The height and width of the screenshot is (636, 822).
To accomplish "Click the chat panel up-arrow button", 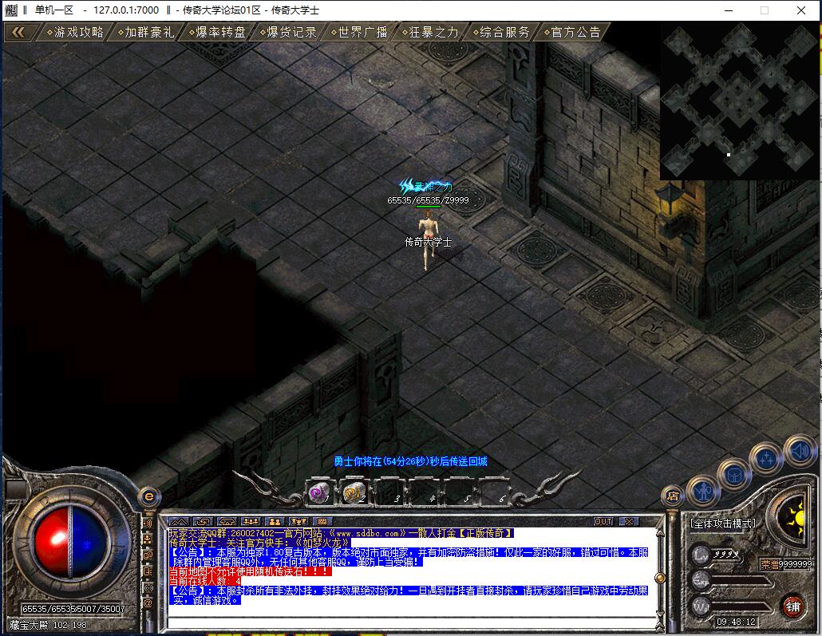I will coord(178,522).
